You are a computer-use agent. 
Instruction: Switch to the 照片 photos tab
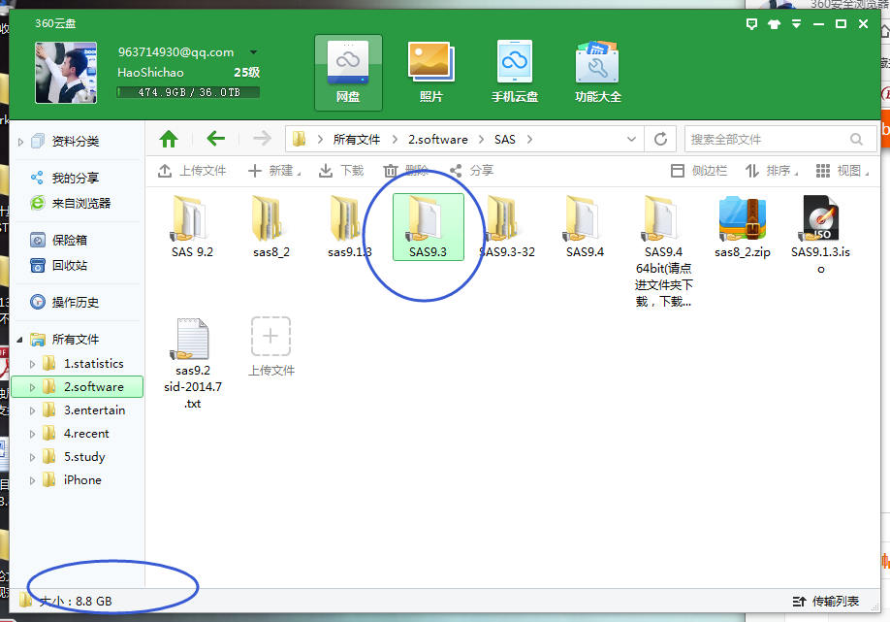coord(430,73)
